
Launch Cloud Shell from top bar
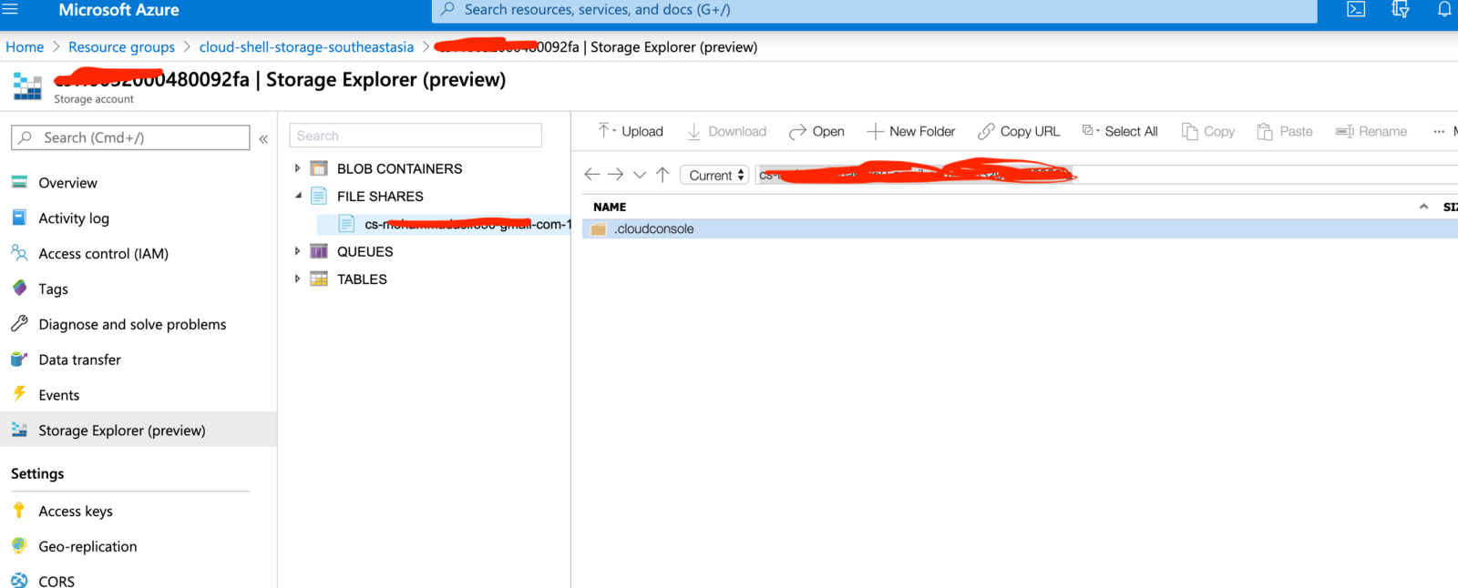[x=1356, y=9]
